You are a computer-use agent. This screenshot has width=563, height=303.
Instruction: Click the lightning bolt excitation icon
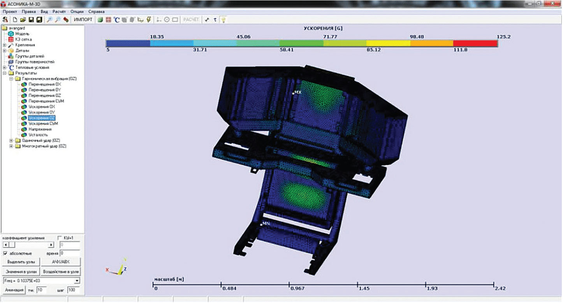[x=149, y=19]
